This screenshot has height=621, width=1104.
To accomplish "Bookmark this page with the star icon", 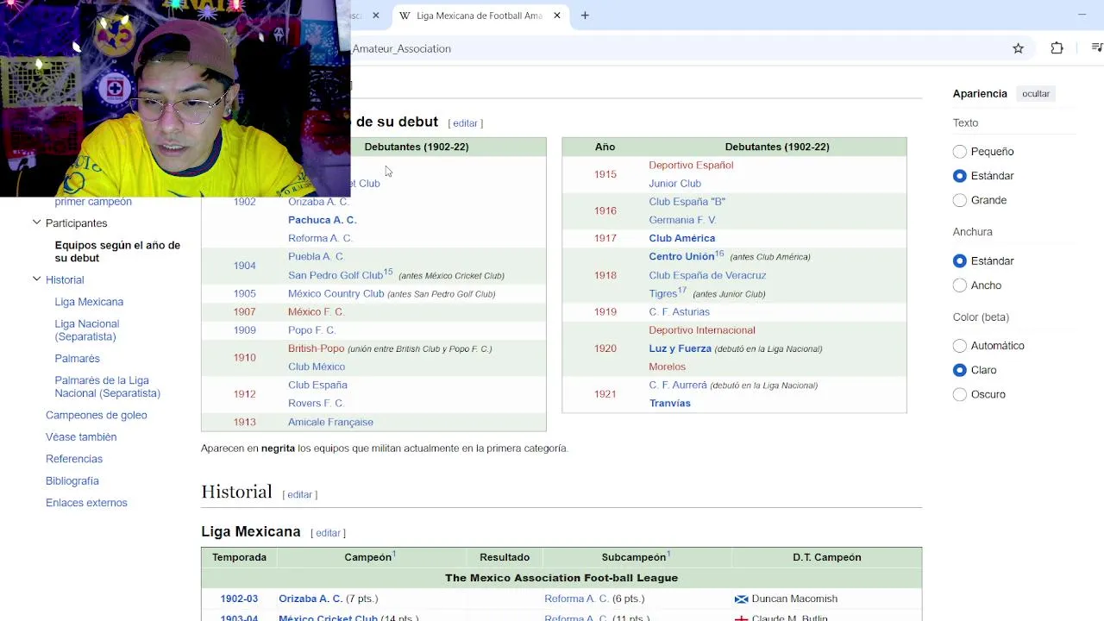I will tap(1018, 48).
